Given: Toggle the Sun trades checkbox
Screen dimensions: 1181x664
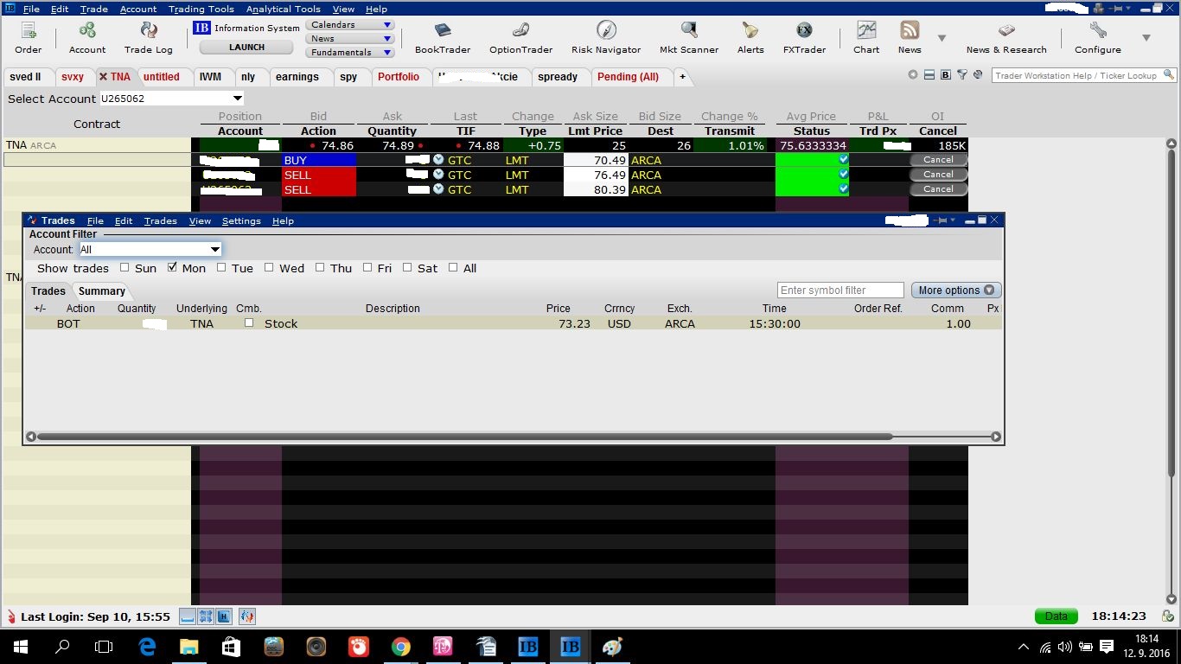Looking at the screenshot, I should 124,268.
